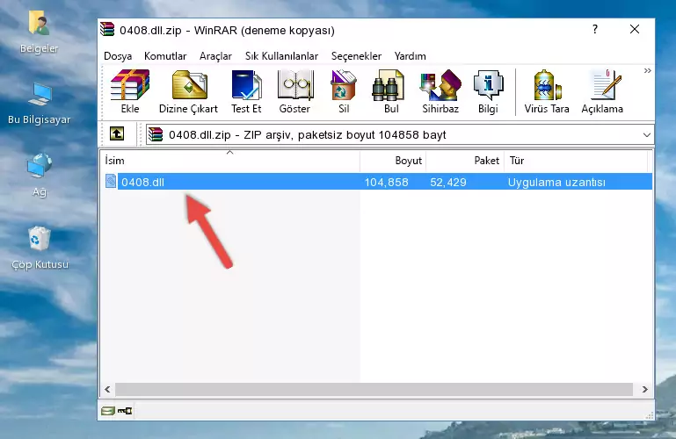Click the 104,858 size value
The width and height of the screenshot is (676, 439).
386,182
